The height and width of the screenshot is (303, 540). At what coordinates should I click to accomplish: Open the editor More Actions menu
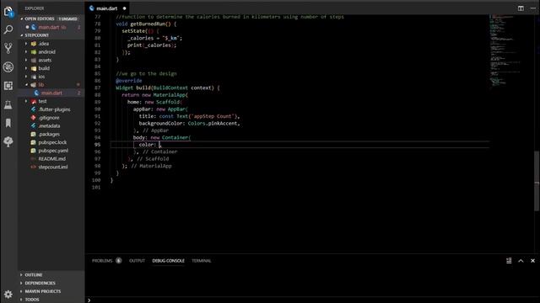pos(532,8)
